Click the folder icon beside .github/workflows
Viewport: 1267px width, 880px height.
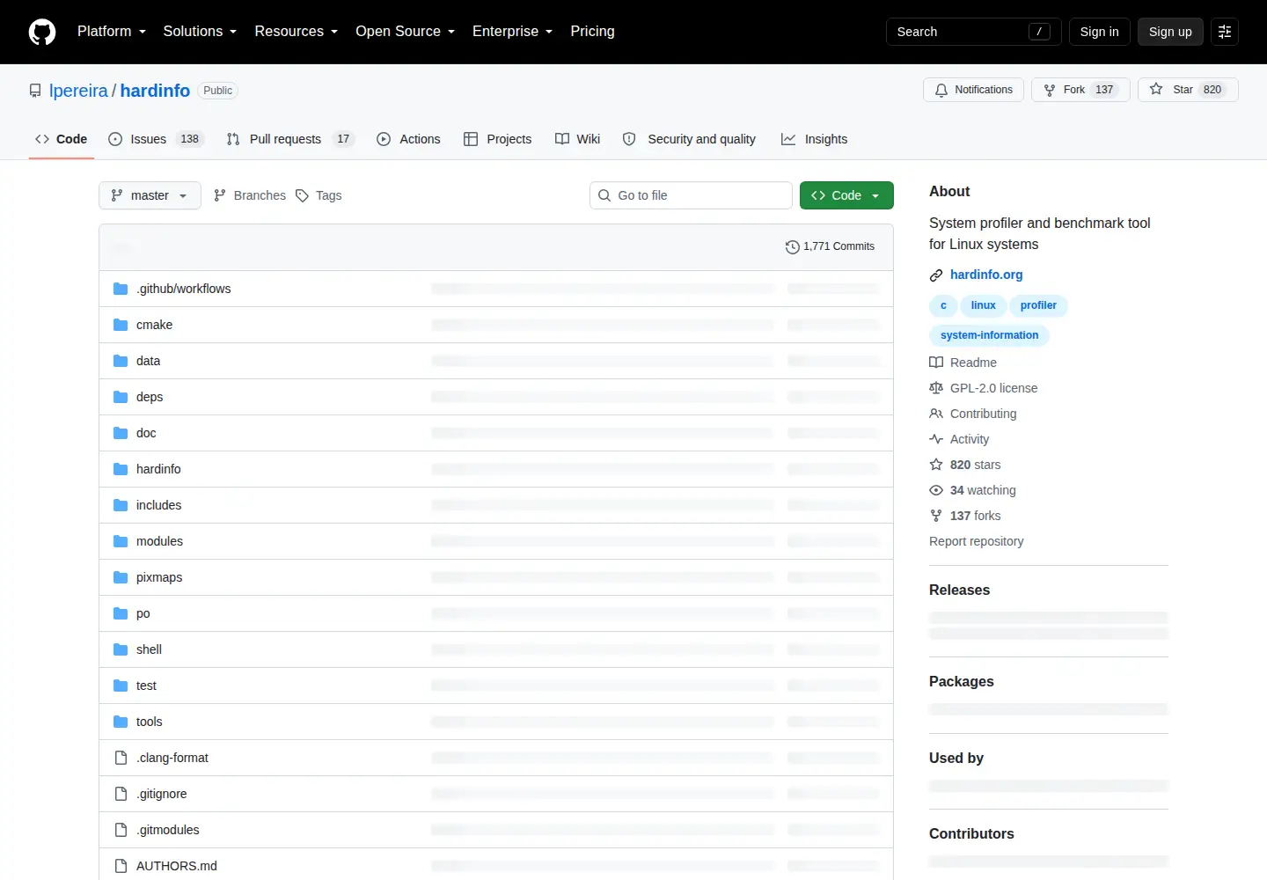[121, 289]
